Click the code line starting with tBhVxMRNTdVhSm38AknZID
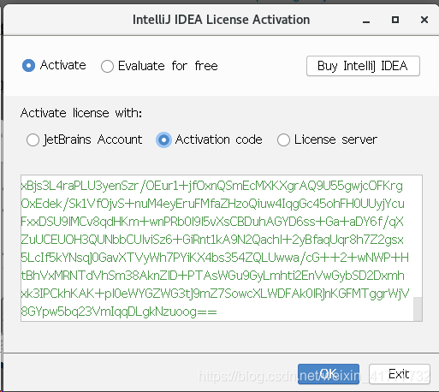439x392 pixels. (x=212, y=276)
